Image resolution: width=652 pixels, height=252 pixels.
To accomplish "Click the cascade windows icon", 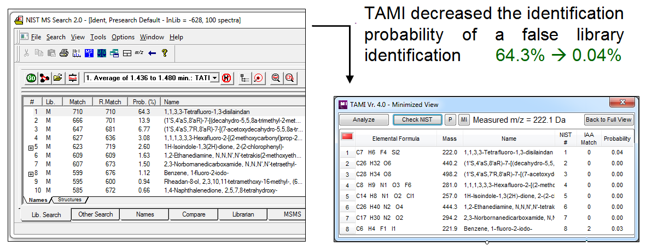I will (114, 53).
